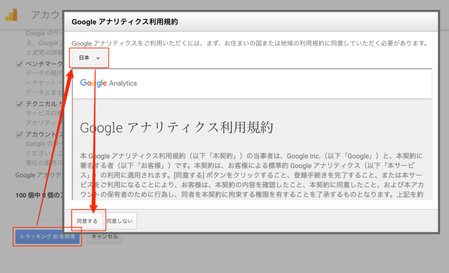Screen dimensions: 449x273
Task: Click the dialog title Google アナリティクス利用規約
Action: (125, 22)
